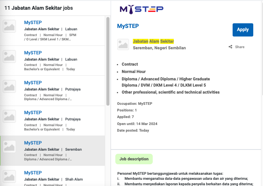This screenshot has width=263, height=186.
Task: Open the MySTEP title in the Labuan SPM listing
Action: pyautogui.click(x=33, y=23)
